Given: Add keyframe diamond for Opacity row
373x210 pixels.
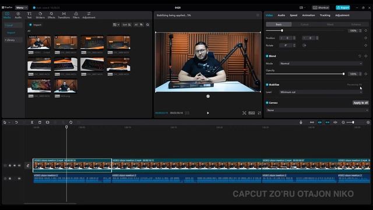Looking at the screenshot, I should pyautogui.click(x=366, y=74).
